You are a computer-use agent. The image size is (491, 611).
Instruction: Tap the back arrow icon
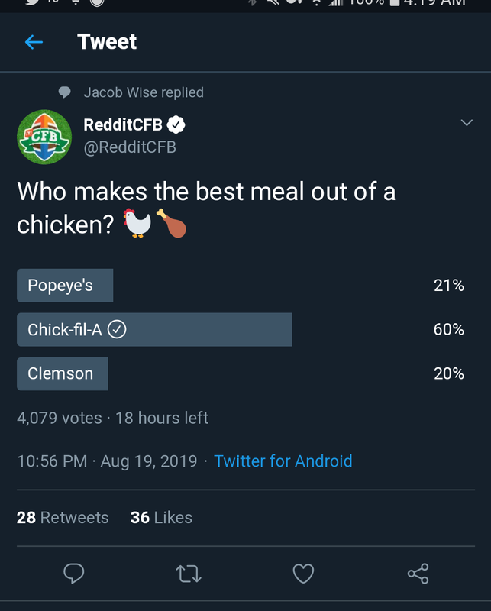click(34, 42)
